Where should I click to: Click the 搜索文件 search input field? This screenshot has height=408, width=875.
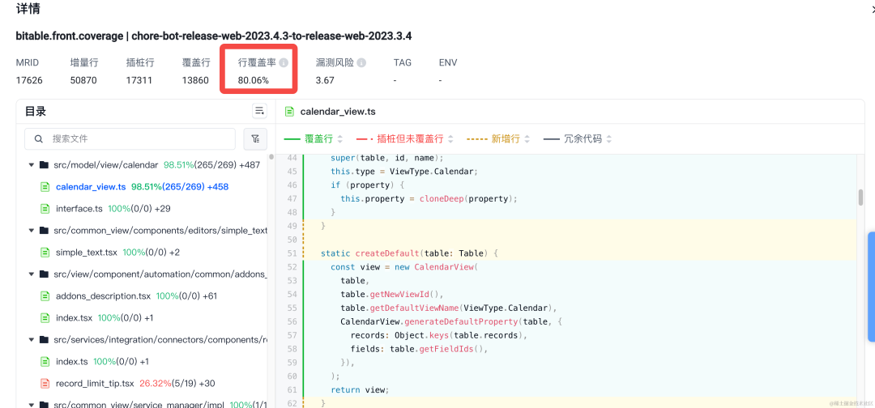pos(130,138)
